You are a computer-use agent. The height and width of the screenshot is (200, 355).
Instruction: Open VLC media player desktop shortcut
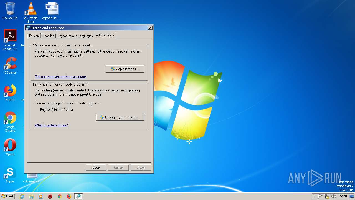pyautogui.click(x=31, y=12)
